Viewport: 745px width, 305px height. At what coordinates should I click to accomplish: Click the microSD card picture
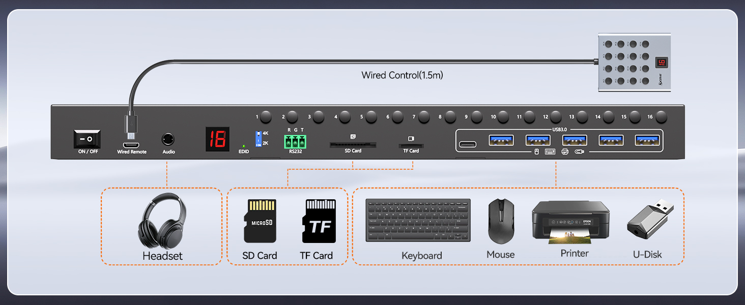[x=260, y=221]
